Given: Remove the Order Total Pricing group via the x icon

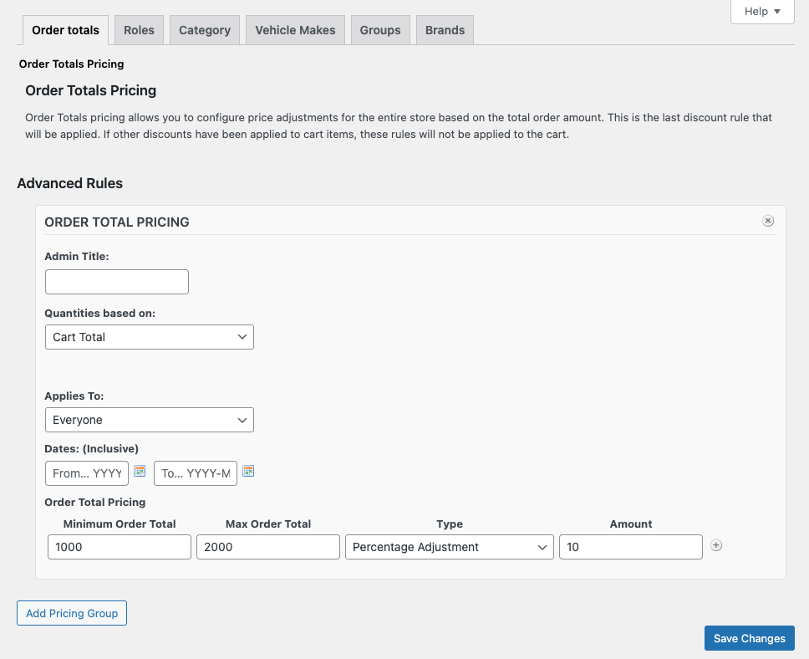Looking at the screenshot, I should point(768,220).
